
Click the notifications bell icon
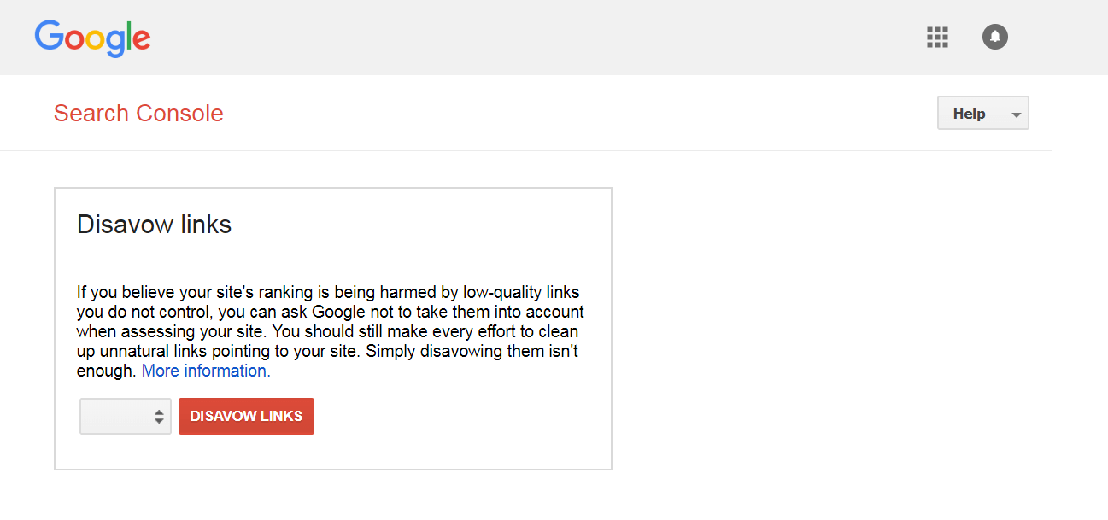coord(994,37)
